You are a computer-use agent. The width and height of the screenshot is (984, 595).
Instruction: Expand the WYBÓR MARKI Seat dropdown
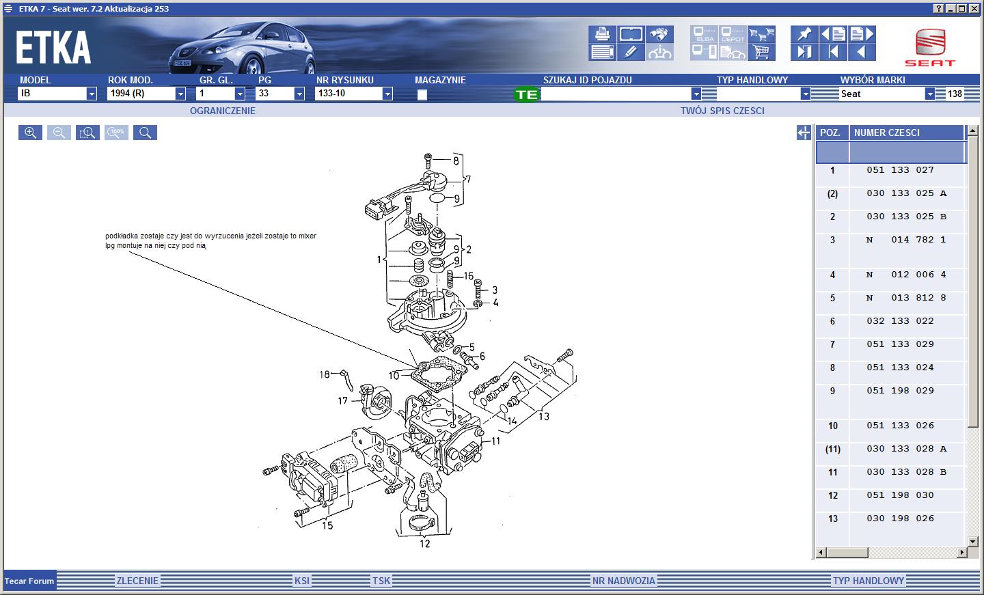pos(929,94)
